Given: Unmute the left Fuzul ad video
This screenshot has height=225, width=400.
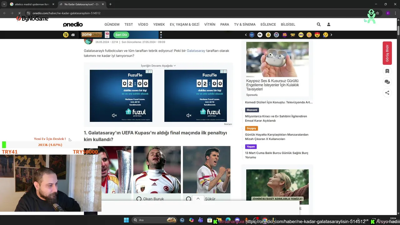Looking at the screenshot, I should pos(114,115).
